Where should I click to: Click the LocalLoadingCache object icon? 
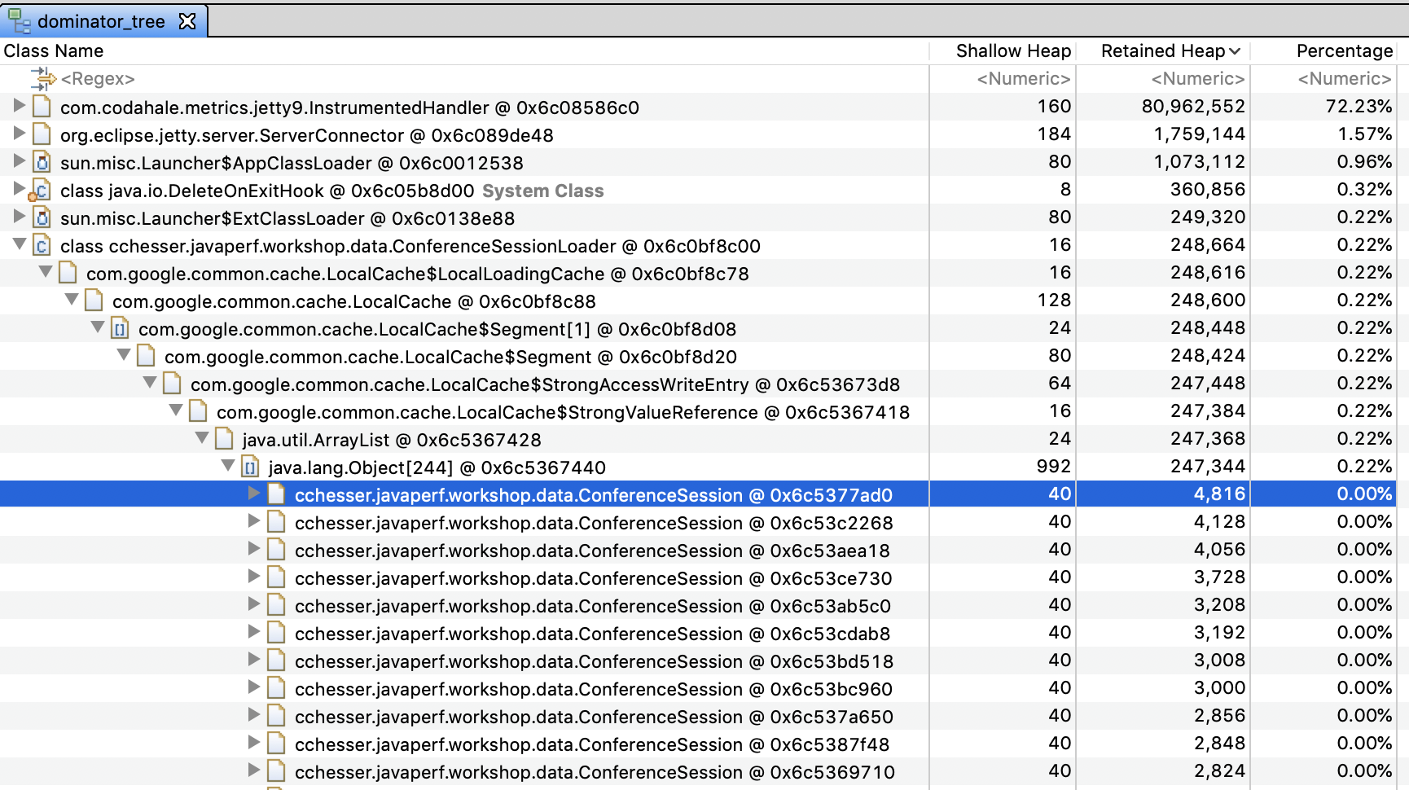click(x=68, y=273)
